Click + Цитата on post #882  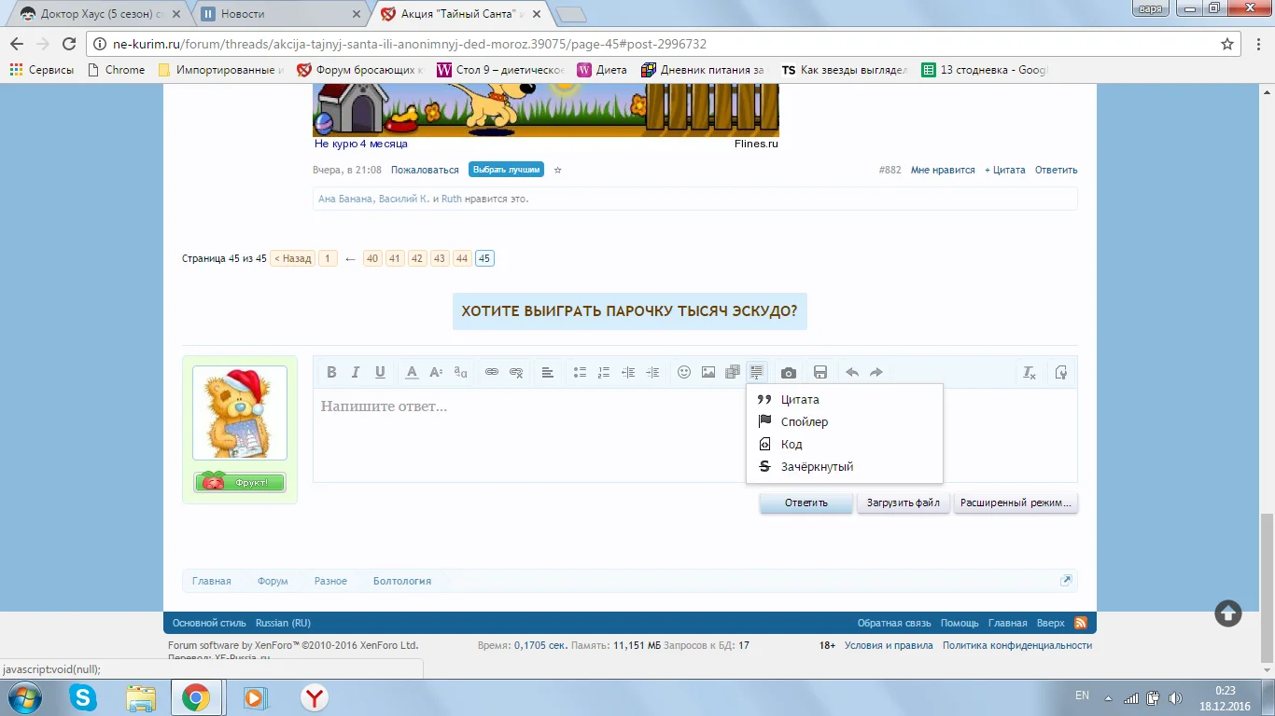click(1005, 170)
